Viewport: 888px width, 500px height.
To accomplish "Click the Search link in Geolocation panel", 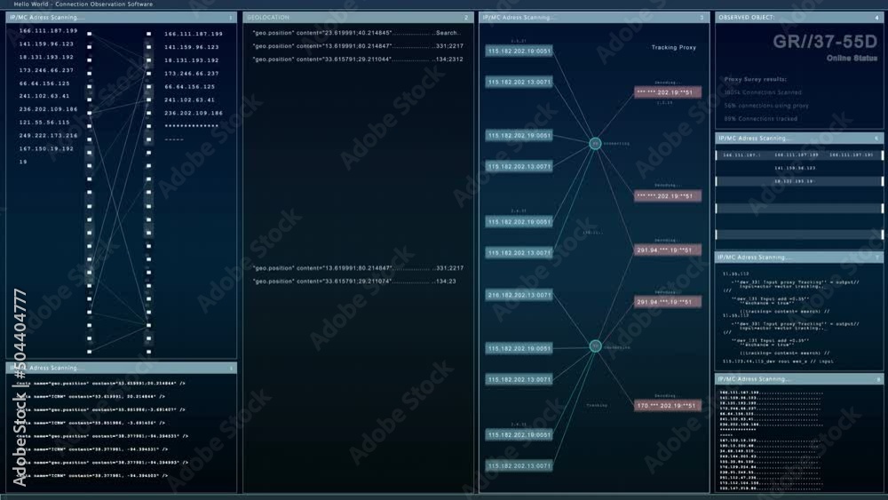I will pyautogui.click(x=448, y=33).
